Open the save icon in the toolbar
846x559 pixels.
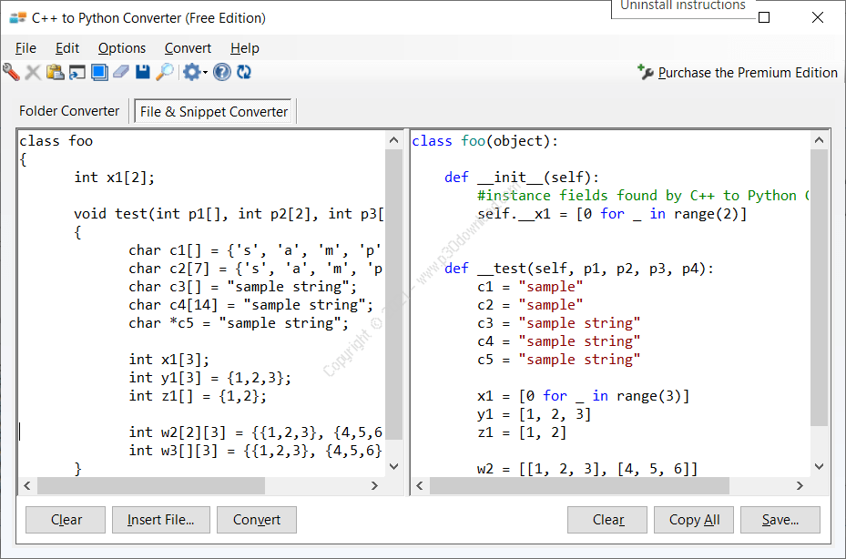(142, 71)
